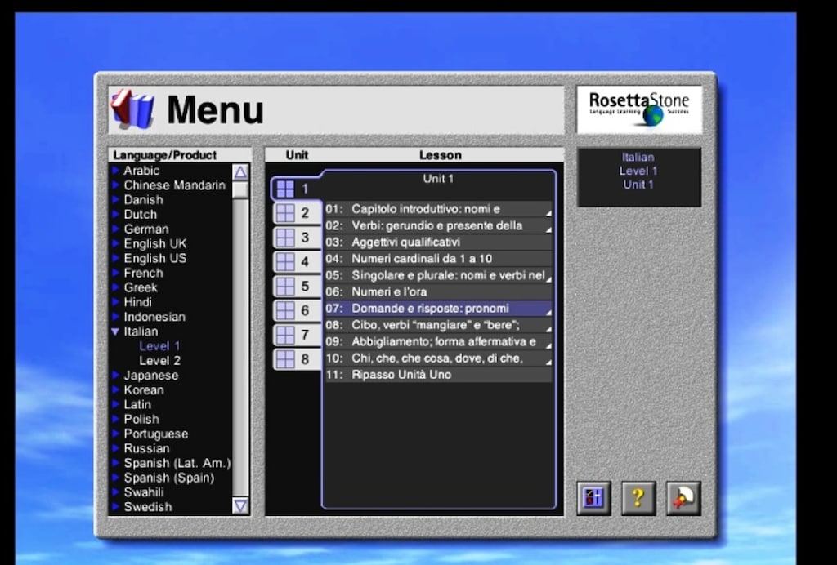Collapse the Italian language triangle
Image resolution: width=837 pixels, height=565 pixels.
[x=115, y=331]
